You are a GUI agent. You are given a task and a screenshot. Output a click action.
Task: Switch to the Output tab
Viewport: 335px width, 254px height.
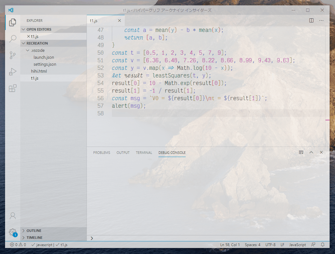coord(123,153)
